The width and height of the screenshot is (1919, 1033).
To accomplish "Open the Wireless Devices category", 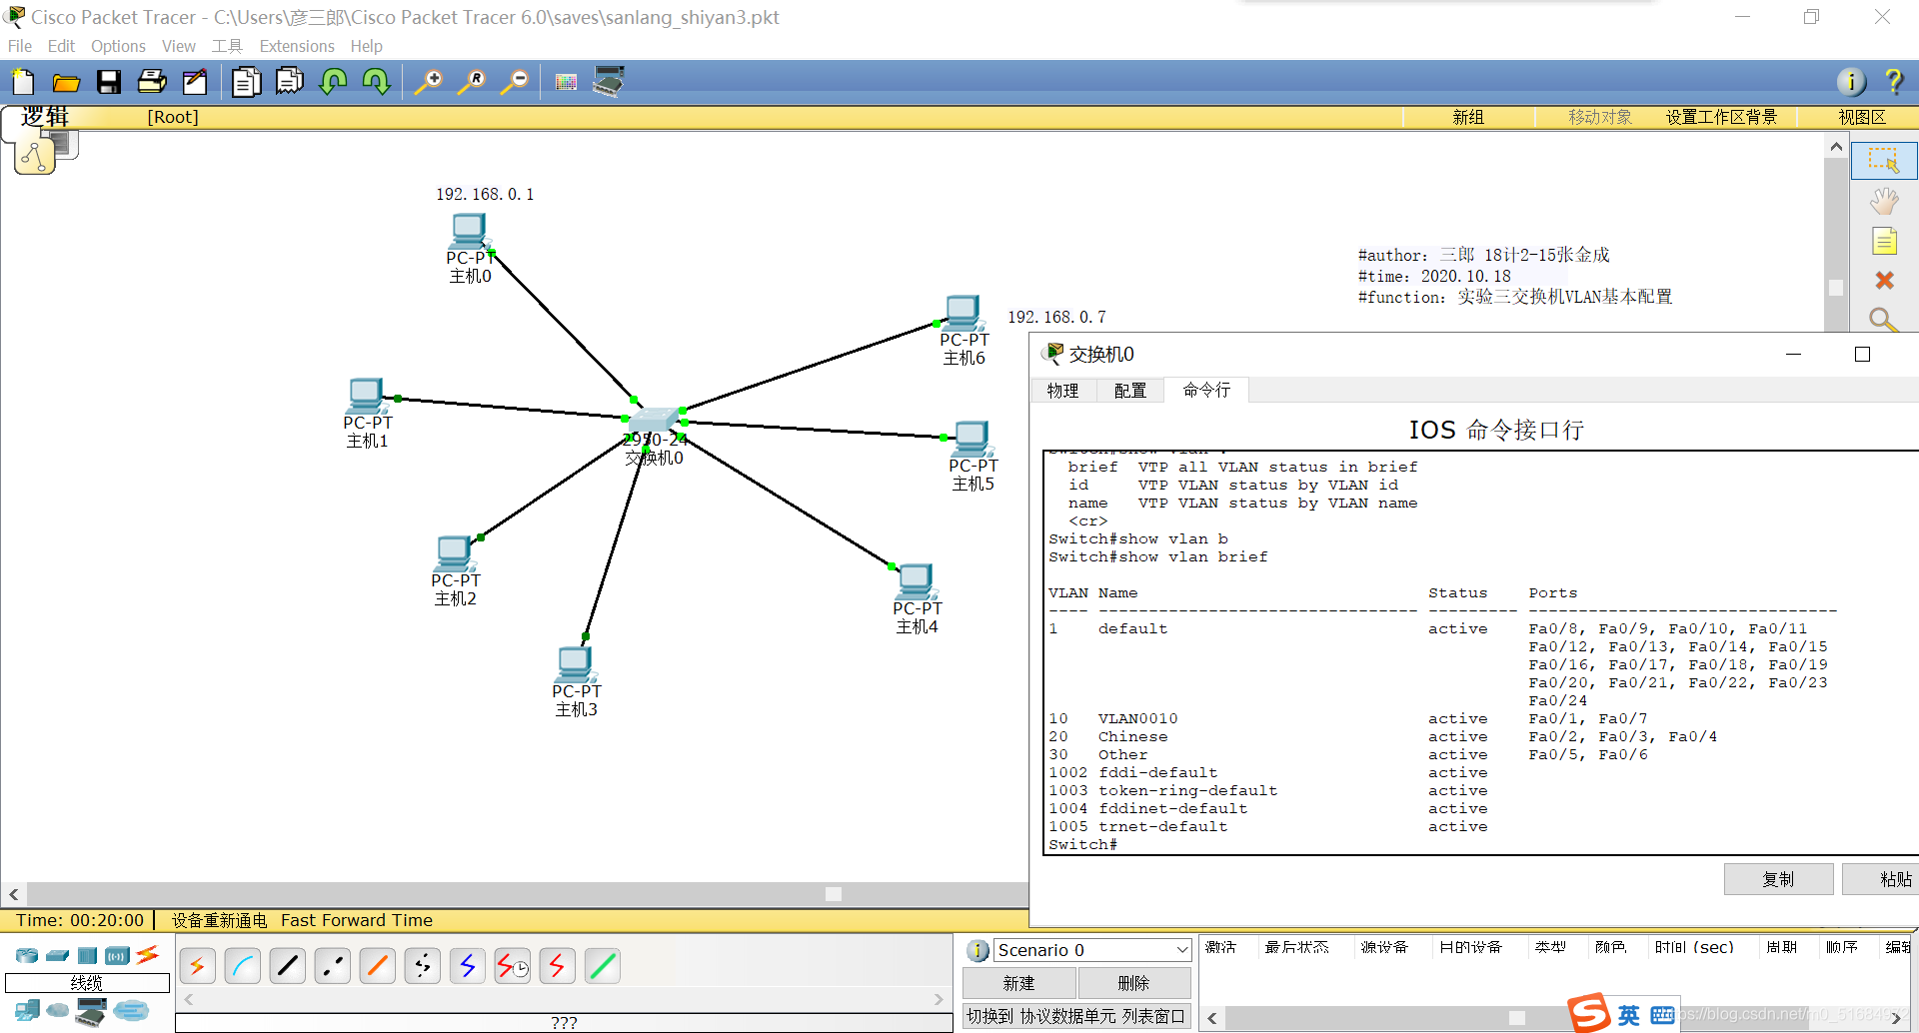I will point(118,955).
